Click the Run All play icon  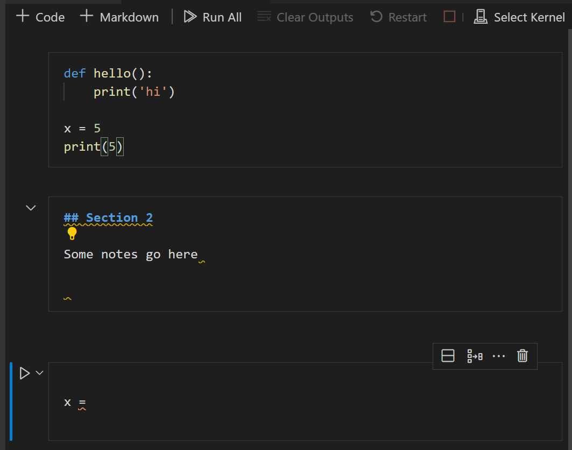click(x=190, y=17)
